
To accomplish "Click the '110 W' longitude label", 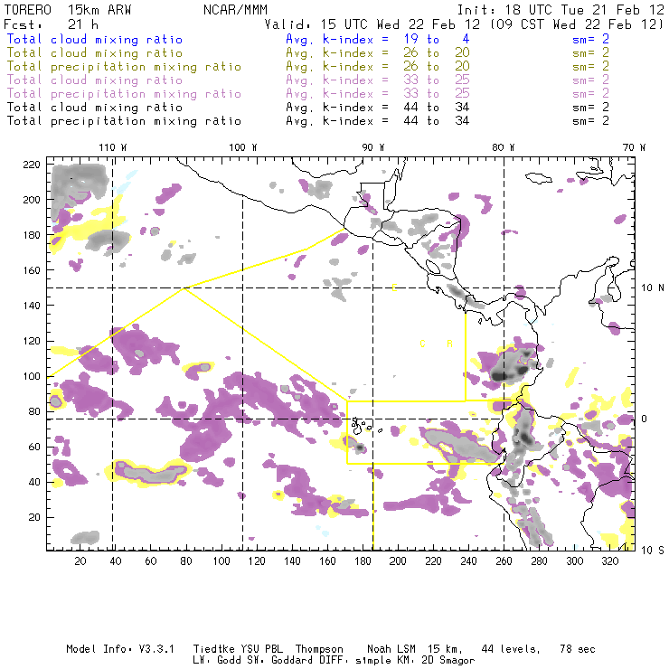I will [x=113, y=147].
